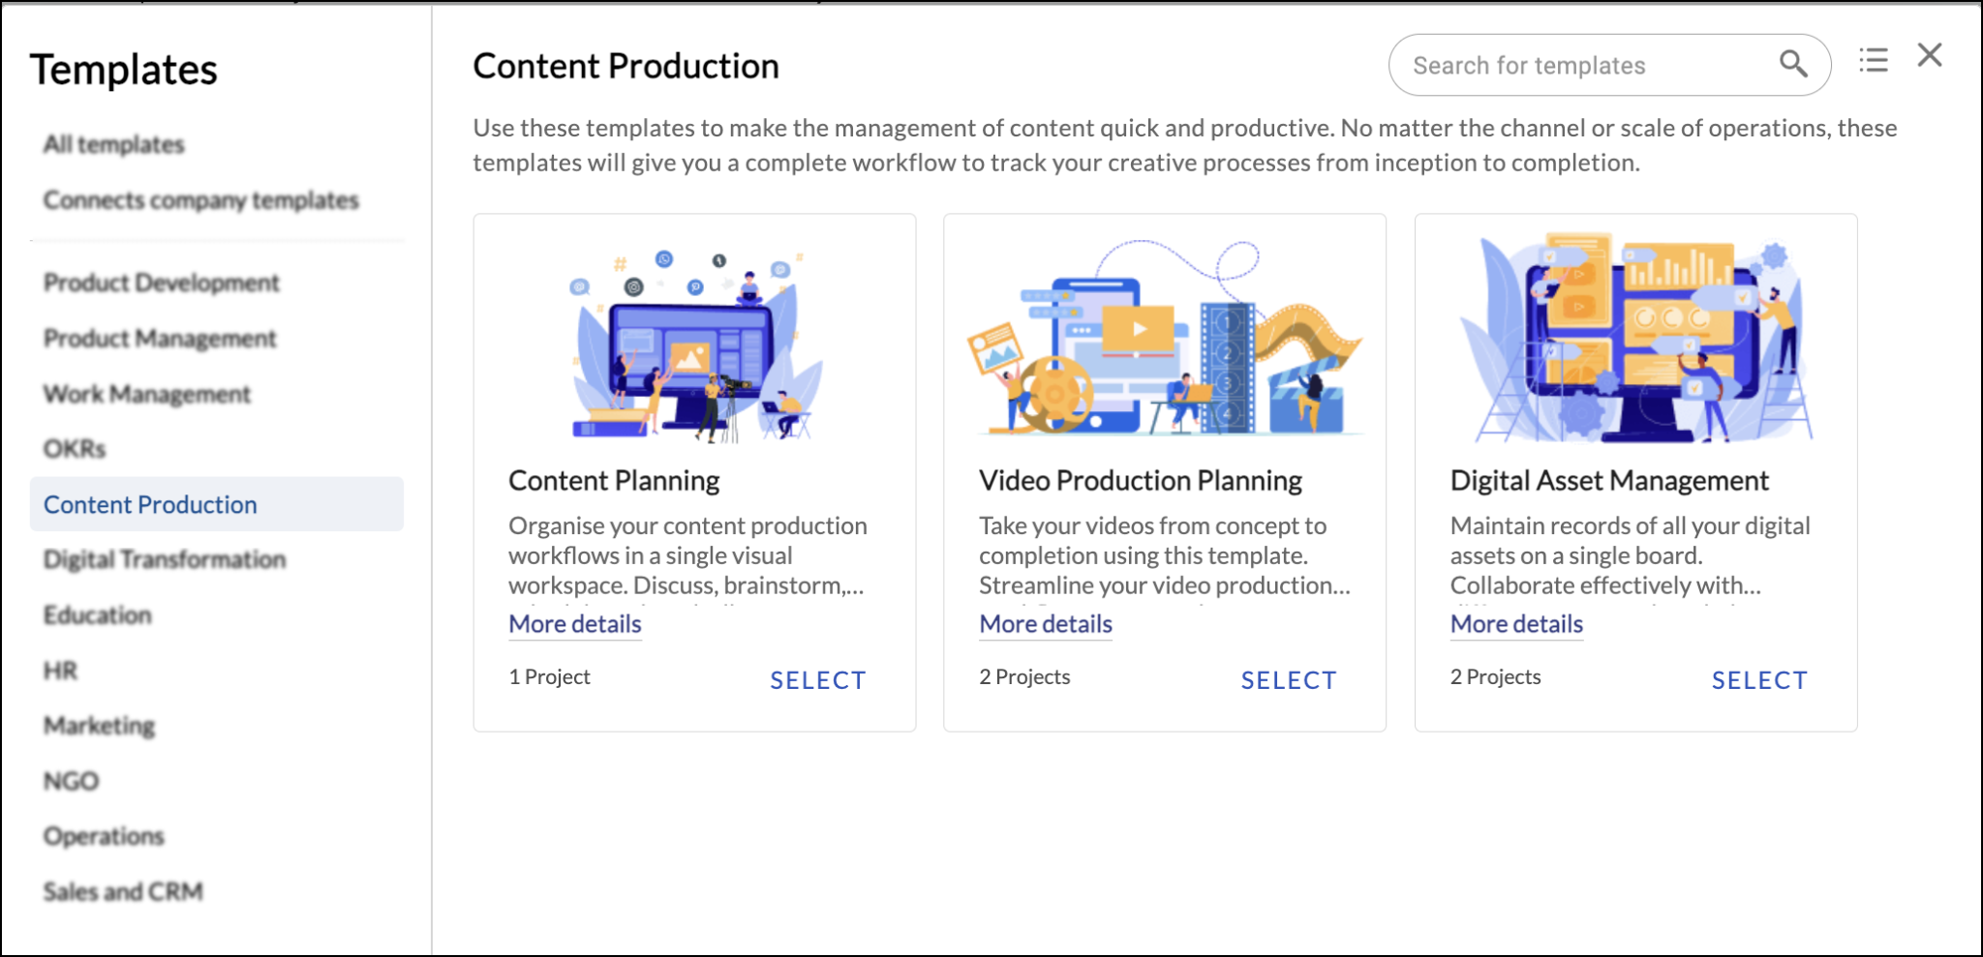Screen dimensions: 1983x957
Task: Open Product Development templates
Action: tap(160, 283)
